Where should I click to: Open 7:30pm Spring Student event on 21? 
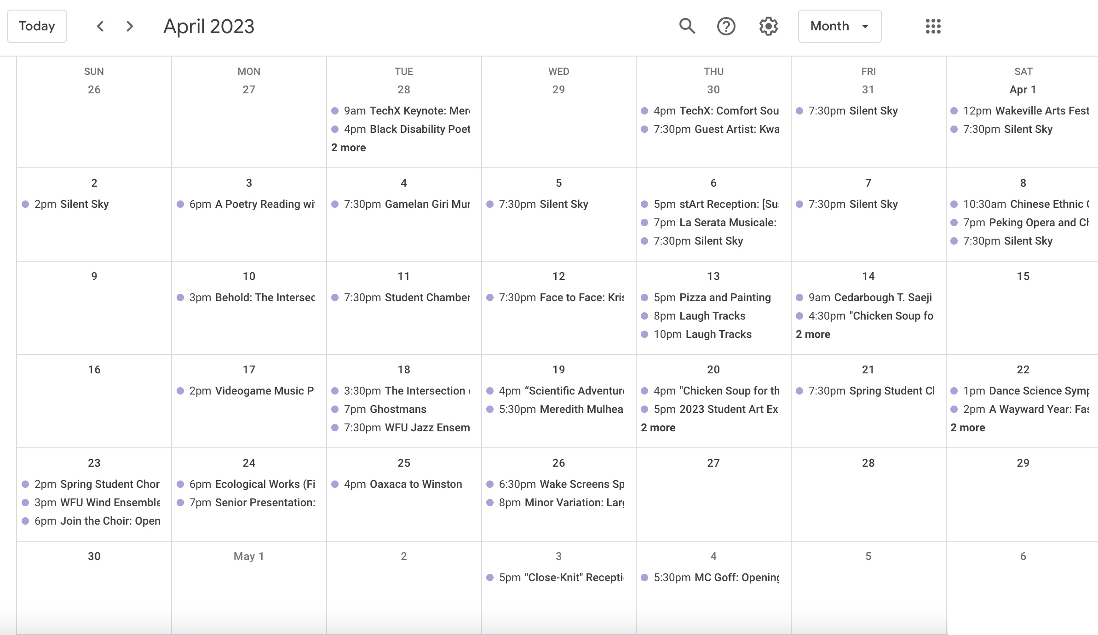865,391
